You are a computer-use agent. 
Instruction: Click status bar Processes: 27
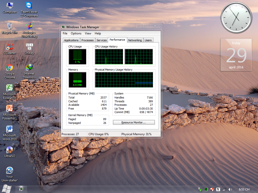70,134
